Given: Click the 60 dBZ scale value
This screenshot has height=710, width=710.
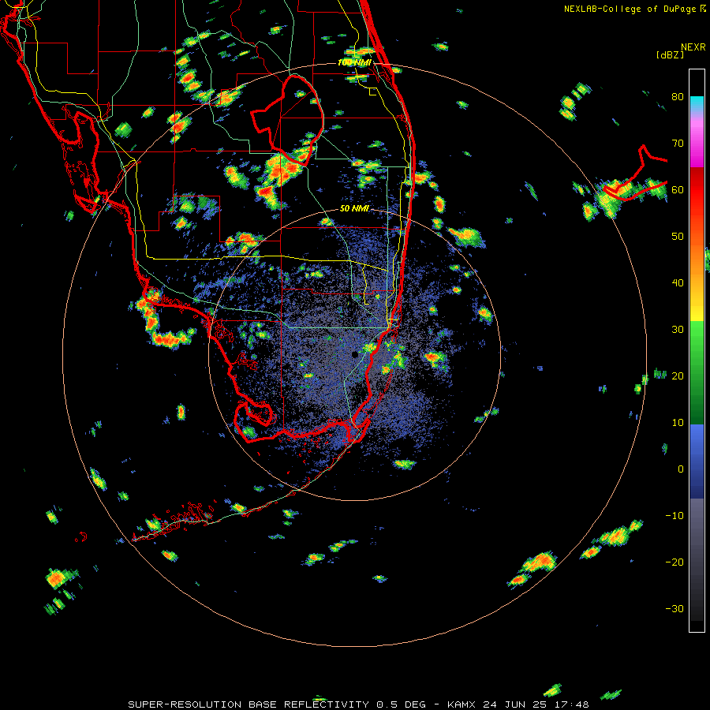Looking at the screenshot, I should [x=678, y=190].
